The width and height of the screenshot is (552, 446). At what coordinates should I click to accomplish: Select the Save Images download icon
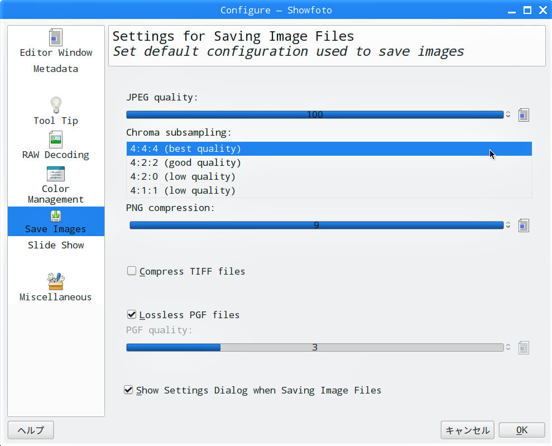coord(56,216)
